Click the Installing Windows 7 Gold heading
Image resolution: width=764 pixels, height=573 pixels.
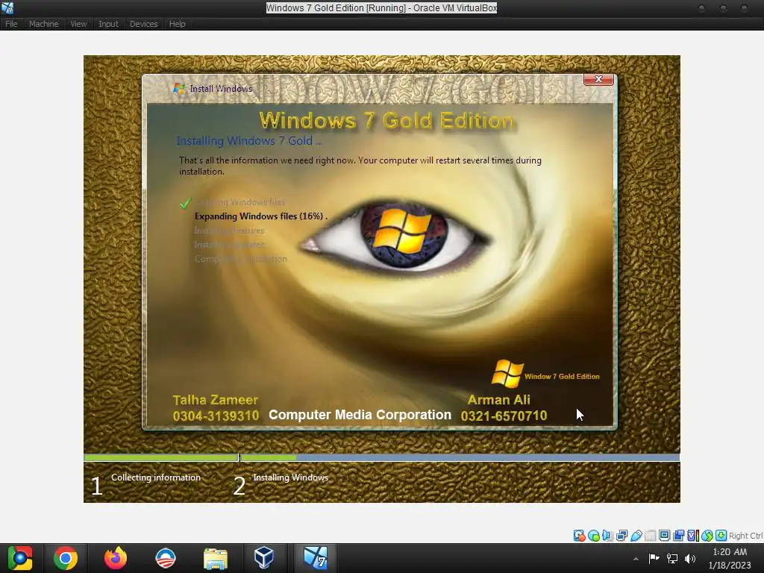click(x=249, y=141)
